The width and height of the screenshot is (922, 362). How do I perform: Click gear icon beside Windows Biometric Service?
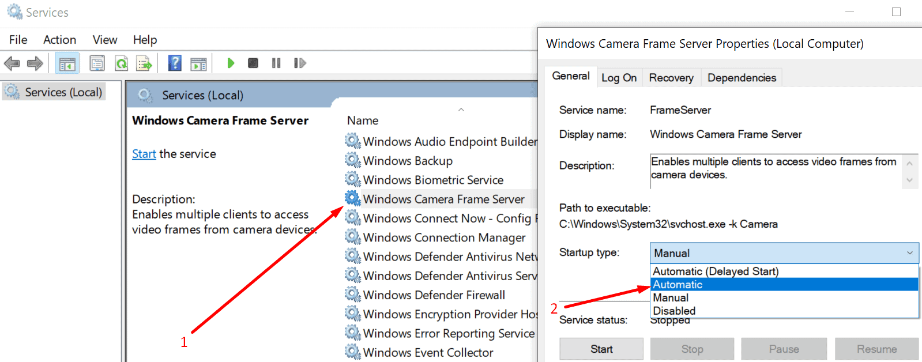click(352, 179)
